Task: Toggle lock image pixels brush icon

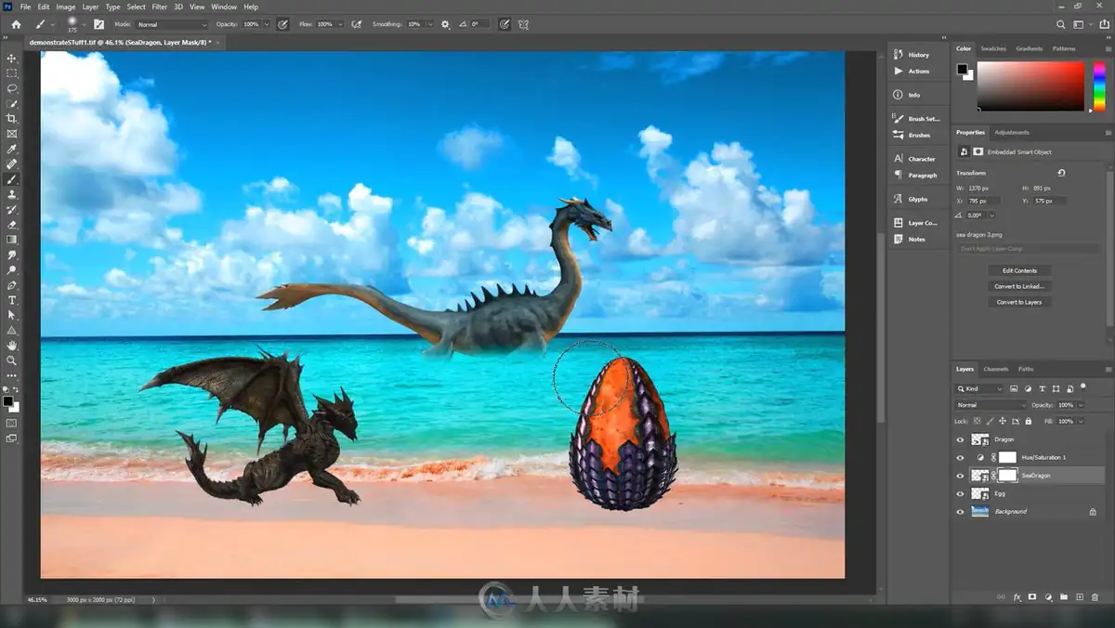Action: 989,421
